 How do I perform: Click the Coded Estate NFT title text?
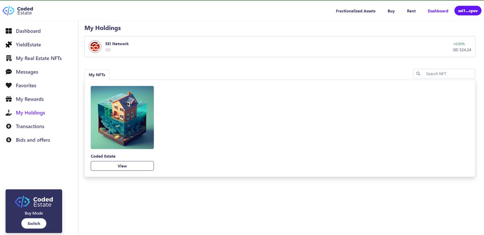pyautogui.click(x=103, y=156)
